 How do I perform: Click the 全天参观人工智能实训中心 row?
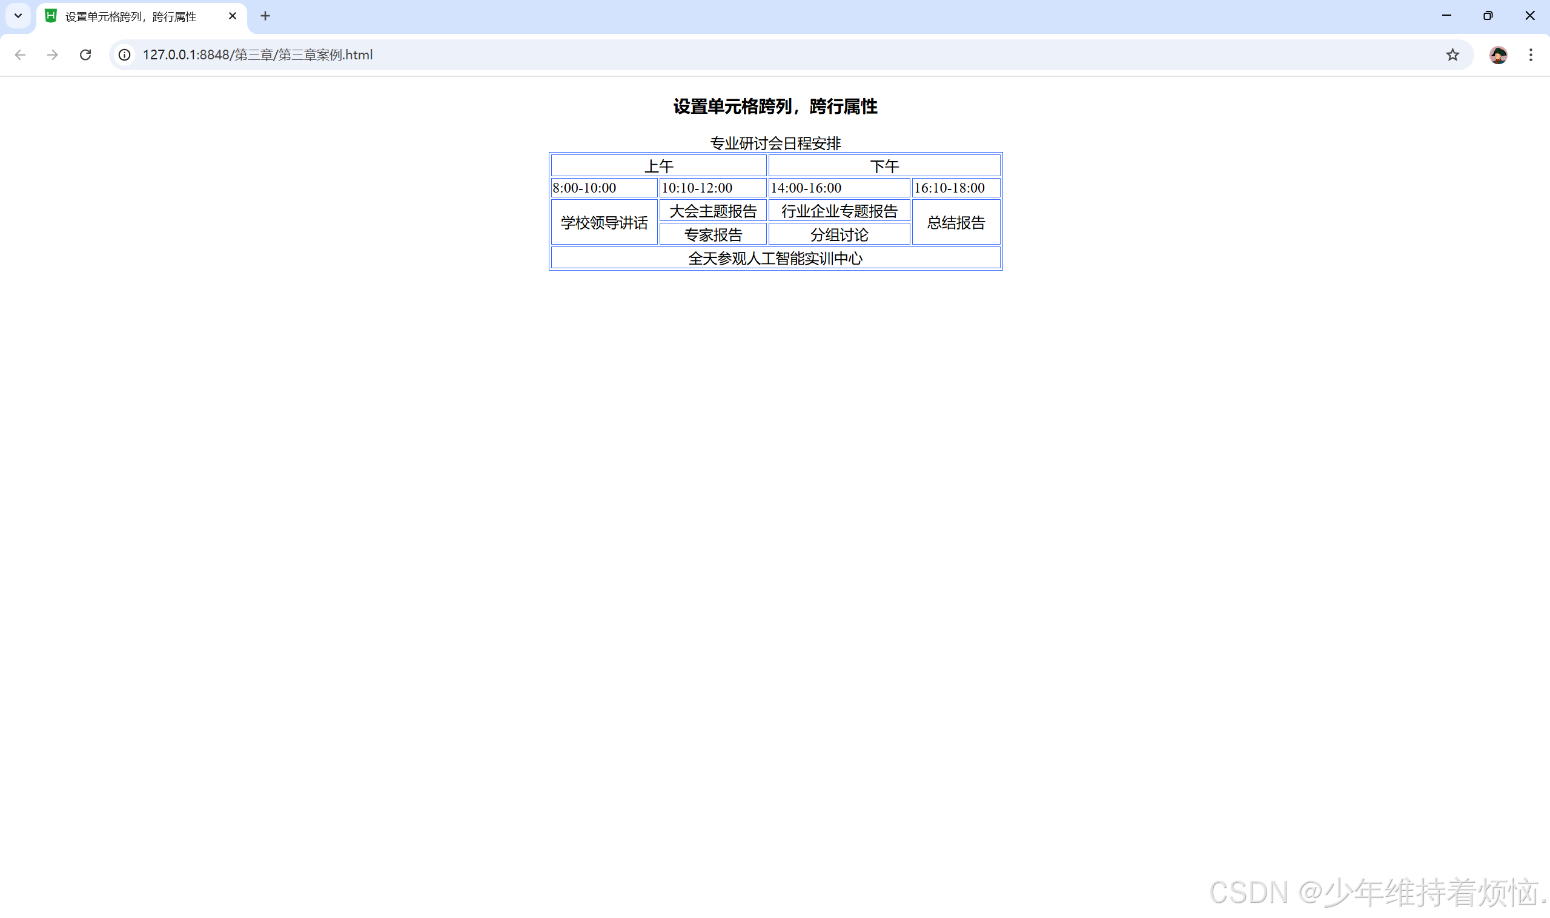coord(775,258)
